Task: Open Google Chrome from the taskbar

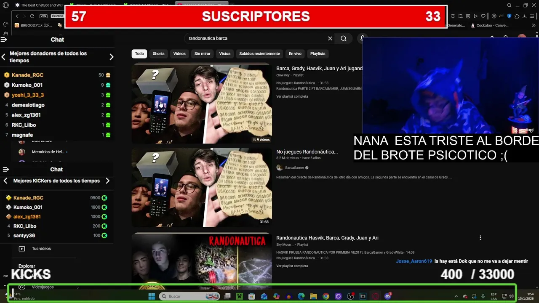Action: 326,296
